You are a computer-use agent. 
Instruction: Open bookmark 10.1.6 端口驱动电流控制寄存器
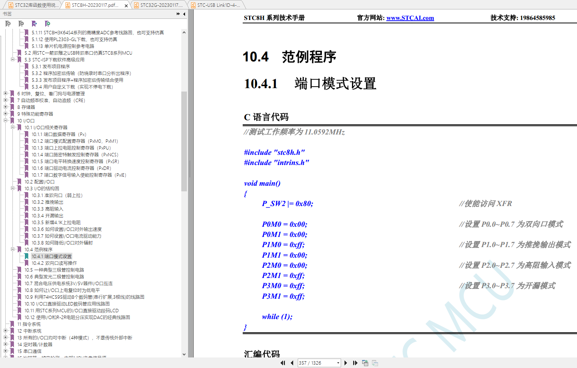[71, 168]
